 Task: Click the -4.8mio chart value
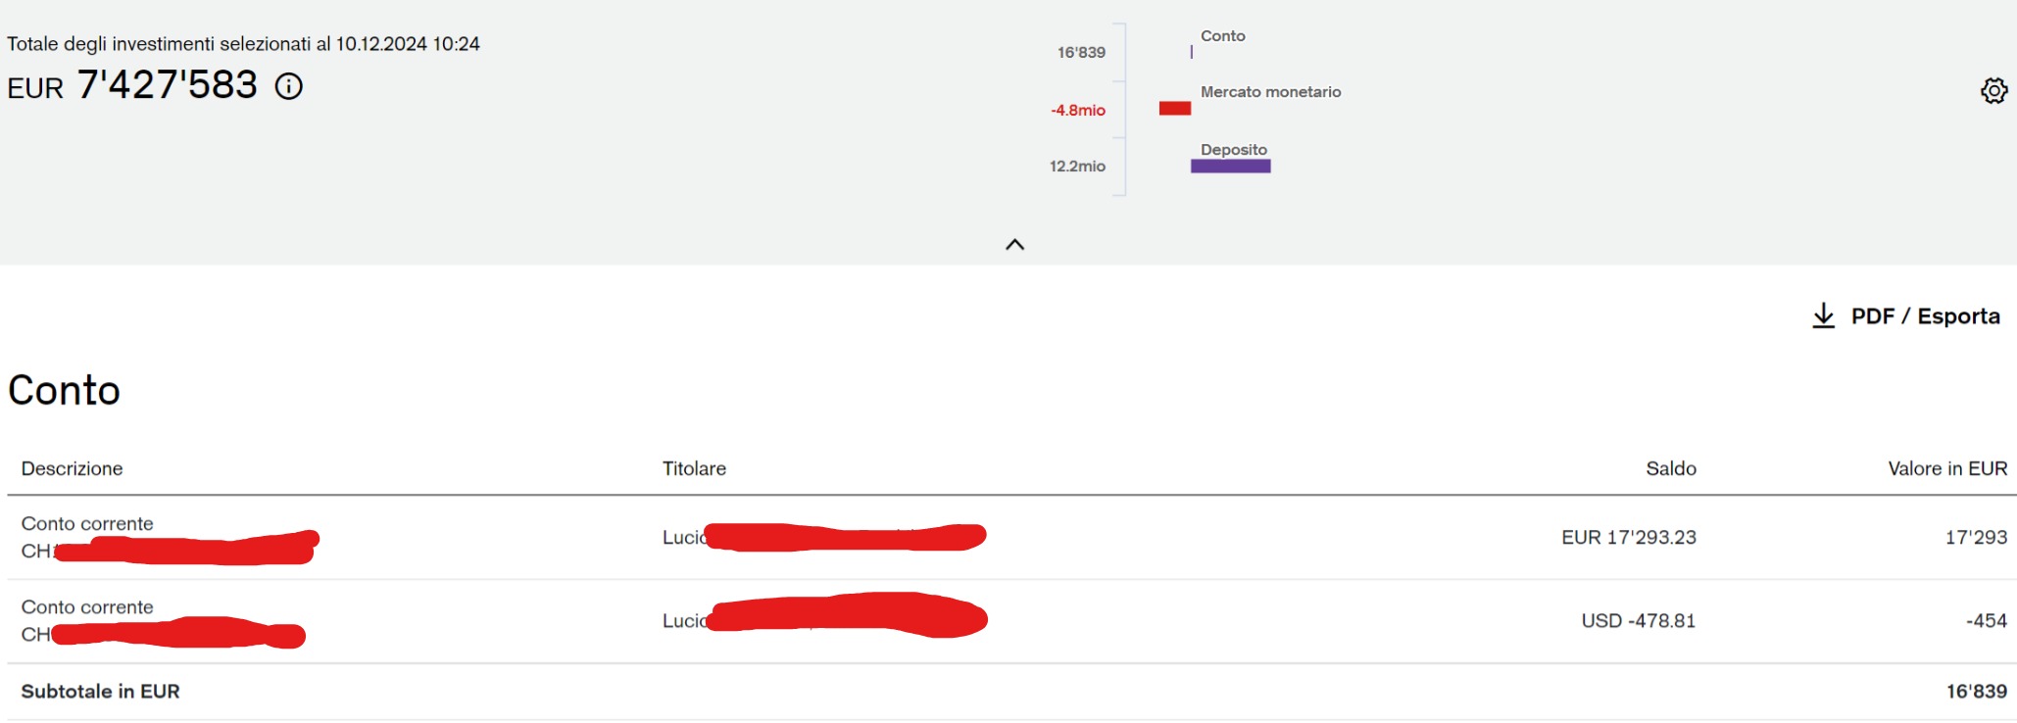click(x=1078, y=111)
